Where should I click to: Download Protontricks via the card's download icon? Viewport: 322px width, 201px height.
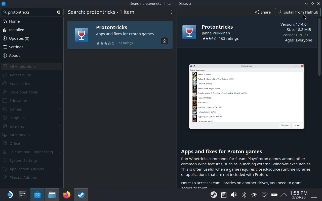point(165,41)
